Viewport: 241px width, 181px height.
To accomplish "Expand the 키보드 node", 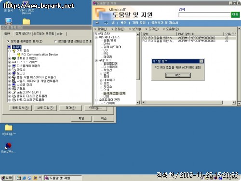I will (10, 88).
